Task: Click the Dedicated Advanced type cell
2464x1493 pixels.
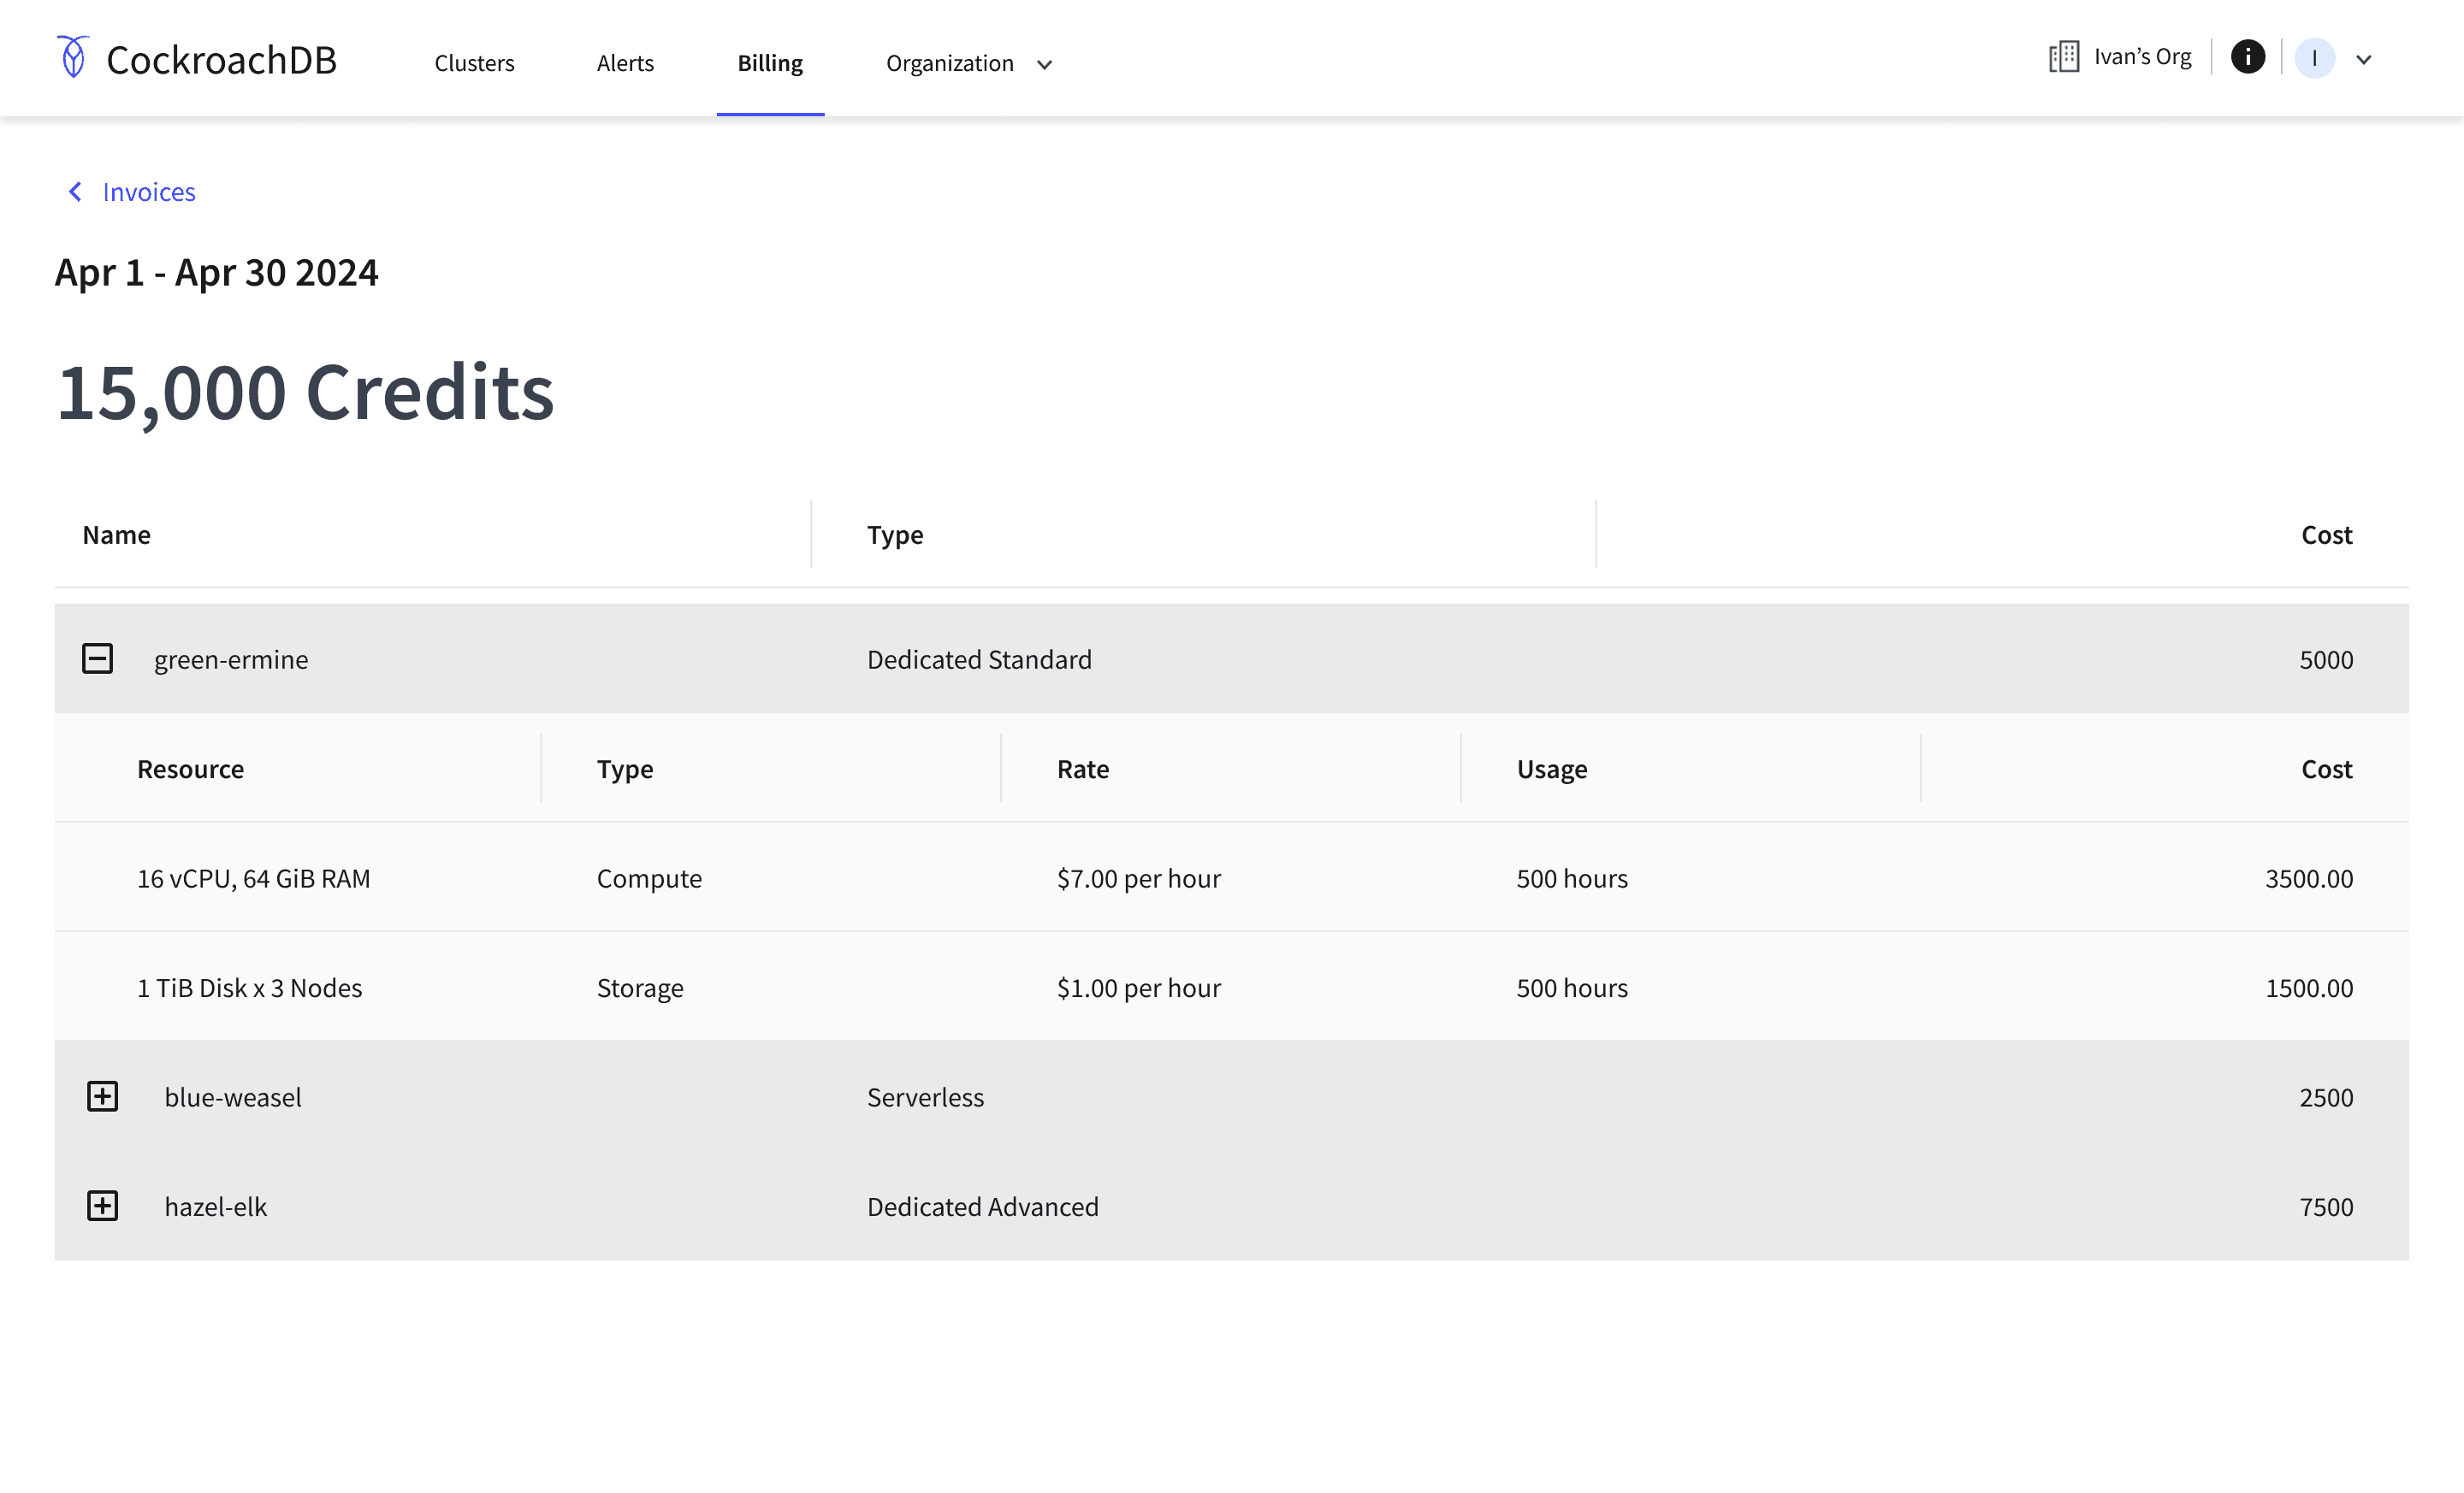Action: 982,1207
